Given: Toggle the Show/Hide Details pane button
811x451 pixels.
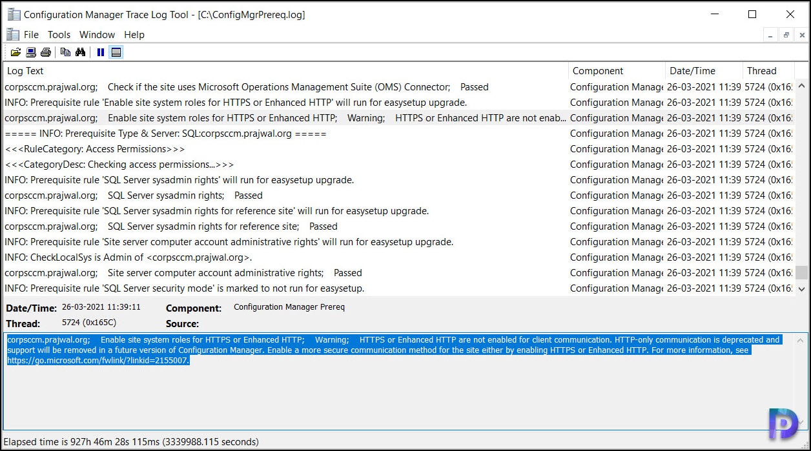Looking at the screenshot, I should 116,52.
